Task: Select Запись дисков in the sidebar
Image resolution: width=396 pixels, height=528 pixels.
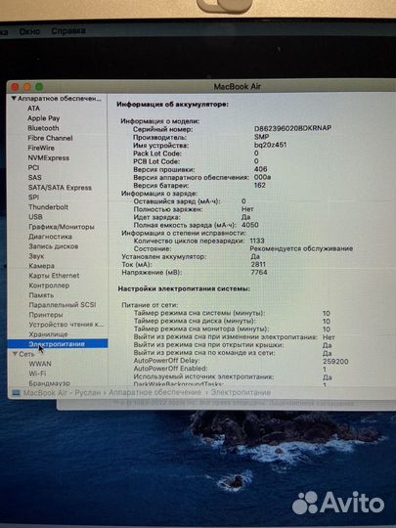Action: [54, 246]
